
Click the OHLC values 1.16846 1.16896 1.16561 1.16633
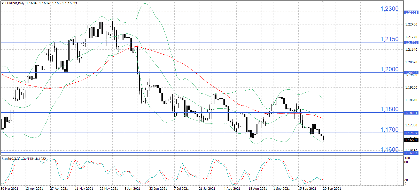click(52, 3)
